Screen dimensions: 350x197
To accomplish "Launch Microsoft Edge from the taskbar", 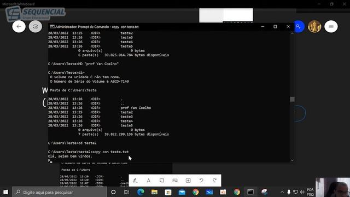I will click(x=141, y=192).
